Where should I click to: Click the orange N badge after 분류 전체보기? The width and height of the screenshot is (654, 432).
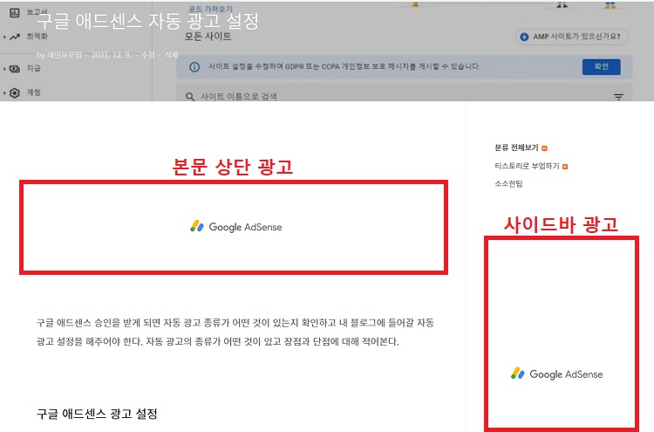544,148
